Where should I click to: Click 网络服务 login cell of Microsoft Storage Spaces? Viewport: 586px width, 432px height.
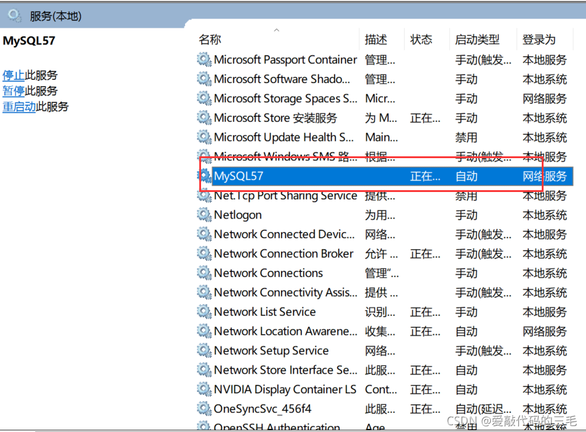545,98
